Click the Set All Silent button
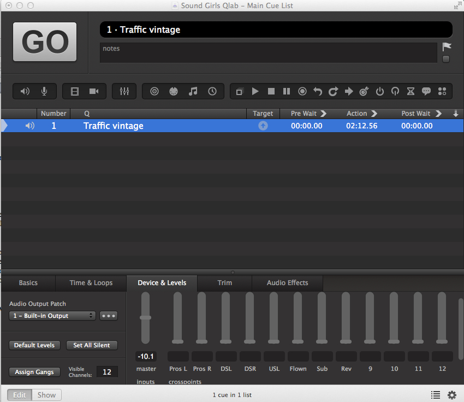464x402 pixels. (92, 345)
